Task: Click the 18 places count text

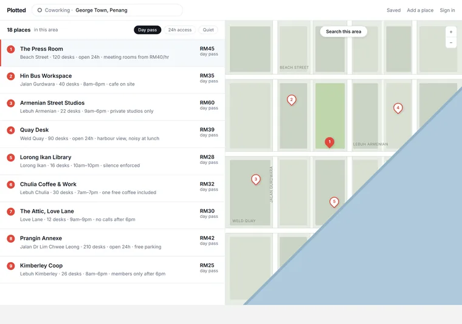Action: pyautogui.click(x=19, y=30)
